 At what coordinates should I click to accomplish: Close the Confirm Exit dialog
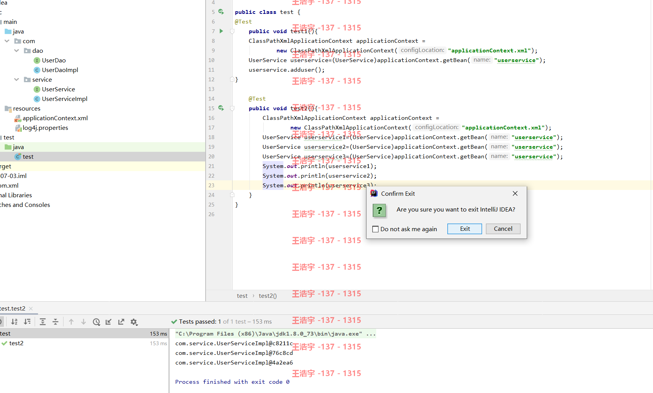click(x=515, y=193)
